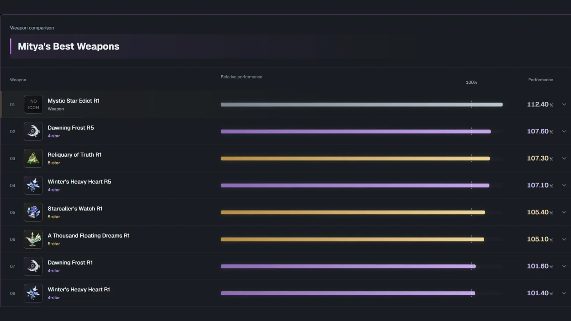Select the 'Mystic Star Edict R1' name
Screen dimensions: 571x321
[x=74, y=101]
